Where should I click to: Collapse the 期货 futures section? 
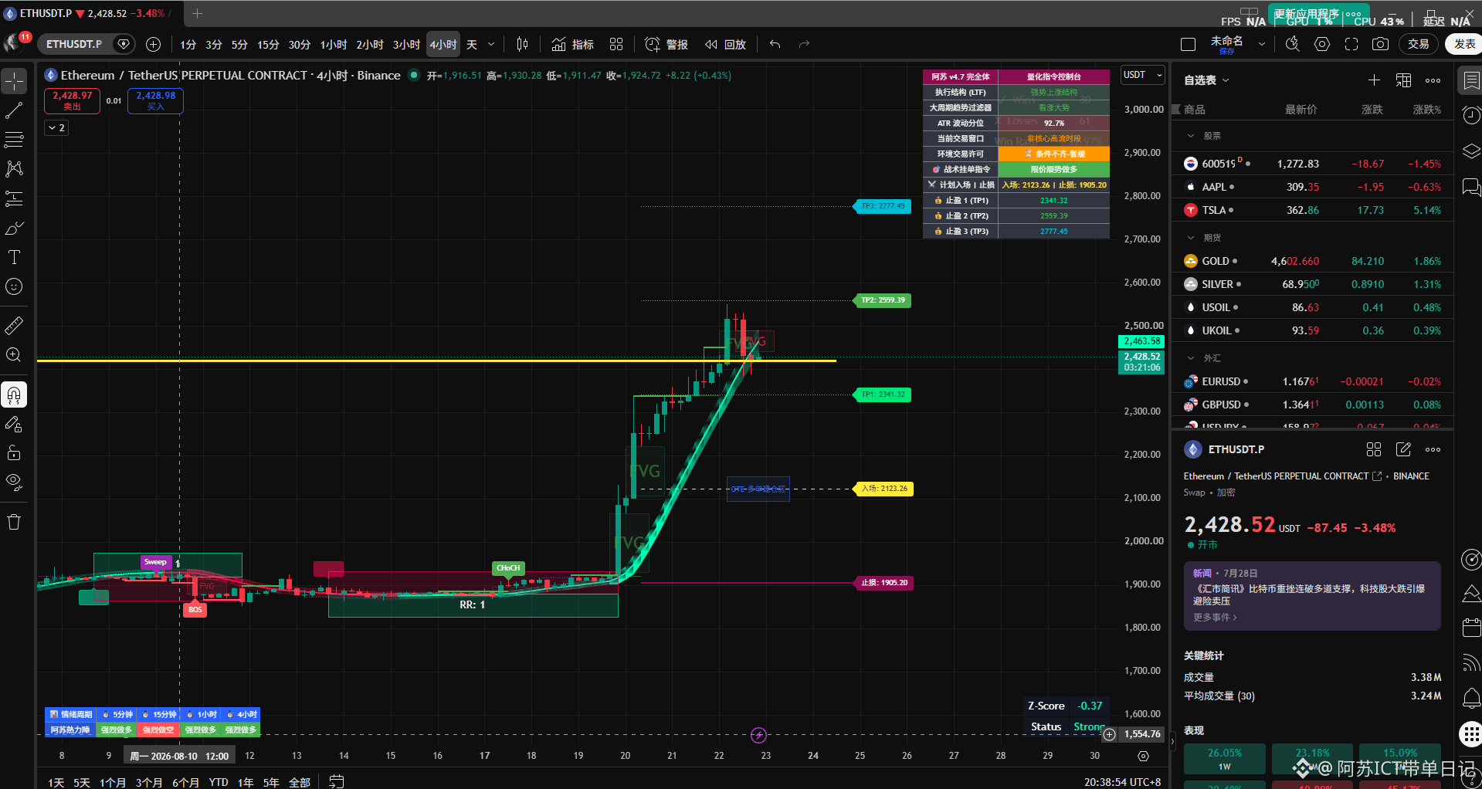tap(1191, 238)
